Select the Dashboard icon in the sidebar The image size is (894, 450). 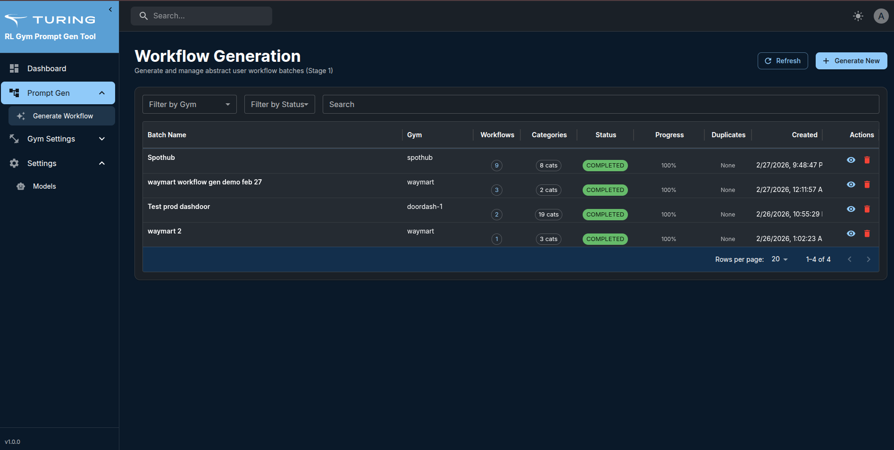click(x=14, y=68)
